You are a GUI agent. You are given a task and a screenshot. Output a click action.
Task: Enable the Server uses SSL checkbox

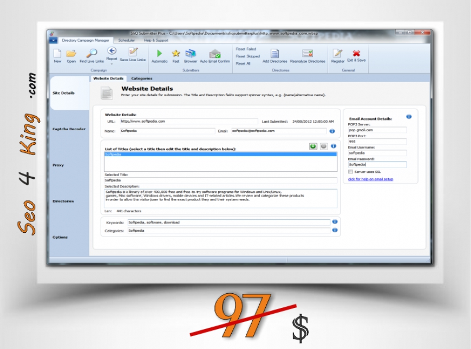coord(350,172)
